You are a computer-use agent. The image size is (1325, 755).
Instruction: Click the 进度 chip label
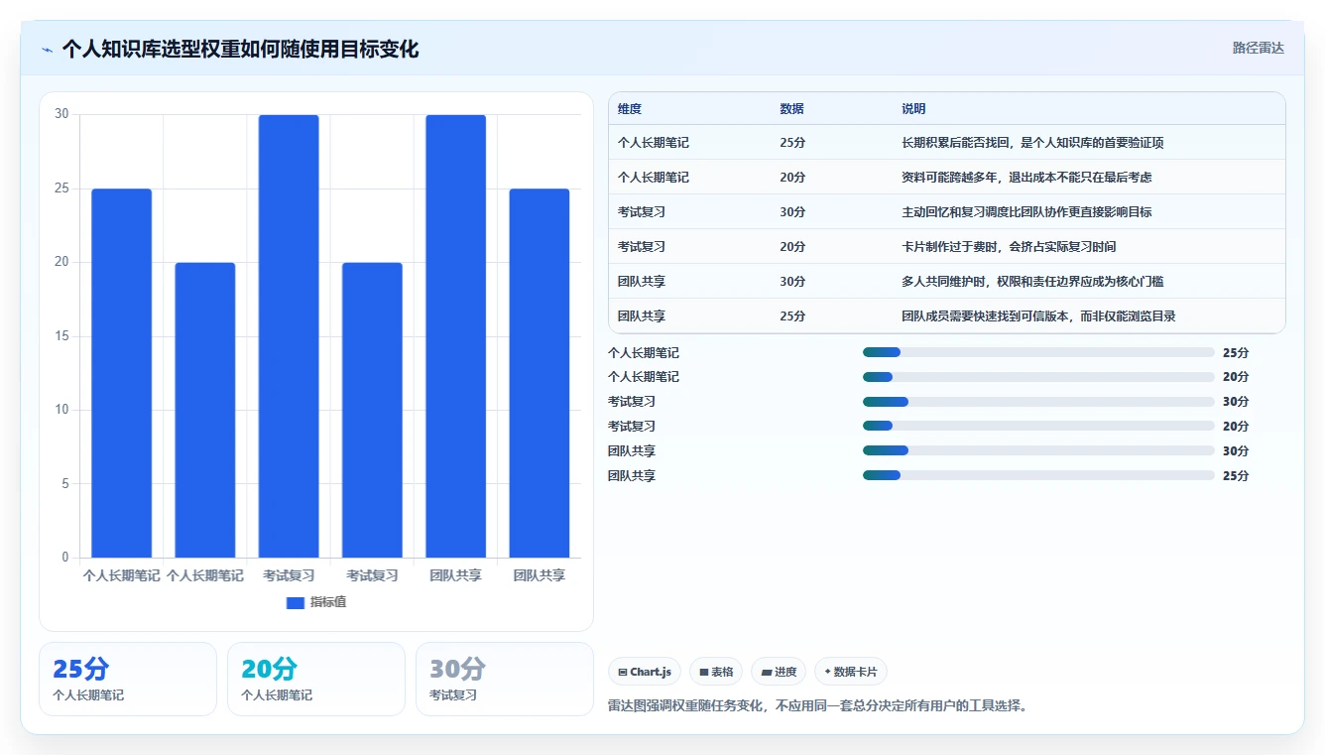[784, 672]
